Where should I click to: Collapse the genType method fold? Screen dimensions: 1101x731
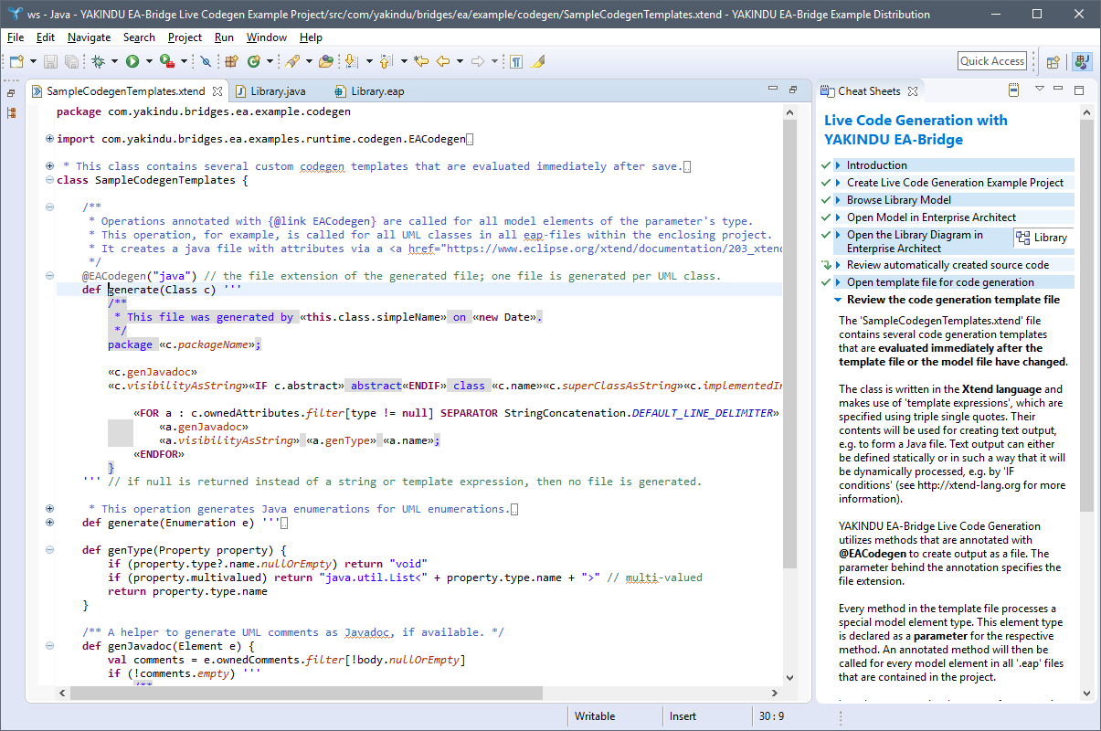pos(49,550)
